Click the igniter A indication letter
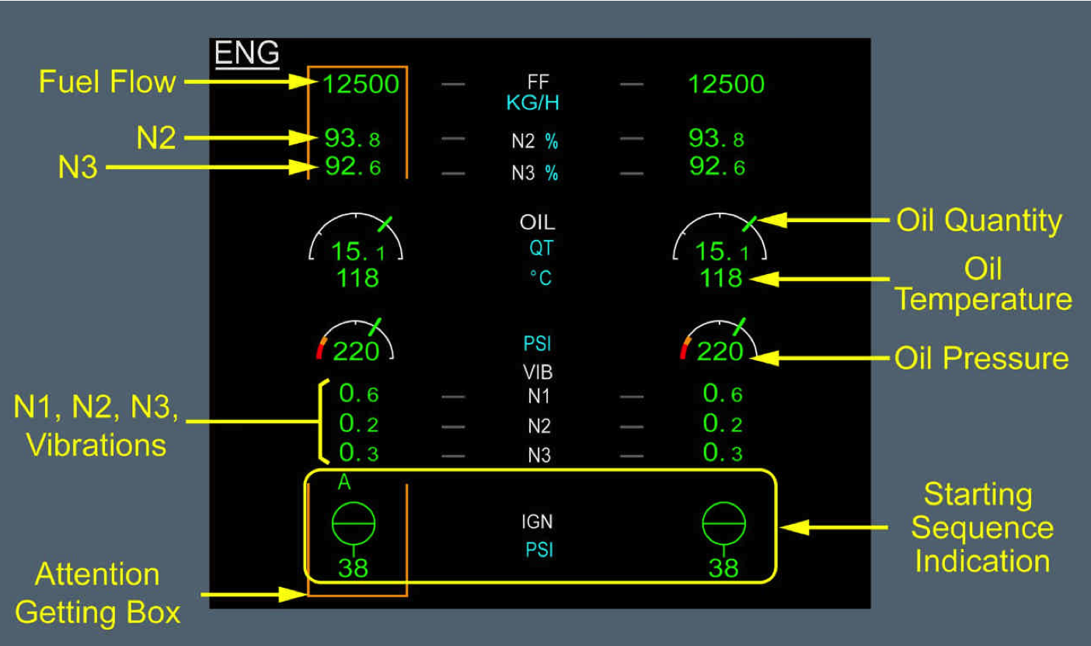The width and height of the screenshot is (1091, 646). coord(344,483)
